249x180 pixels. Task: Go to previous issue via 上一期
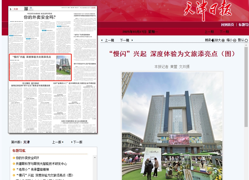209,32
